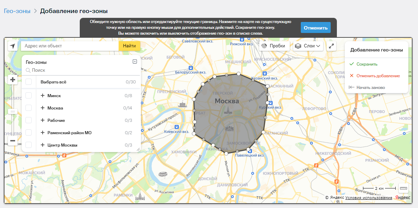Expand the Москва group with its plus
The height and width of the screenshot is (208, 418).
[43, 108]
